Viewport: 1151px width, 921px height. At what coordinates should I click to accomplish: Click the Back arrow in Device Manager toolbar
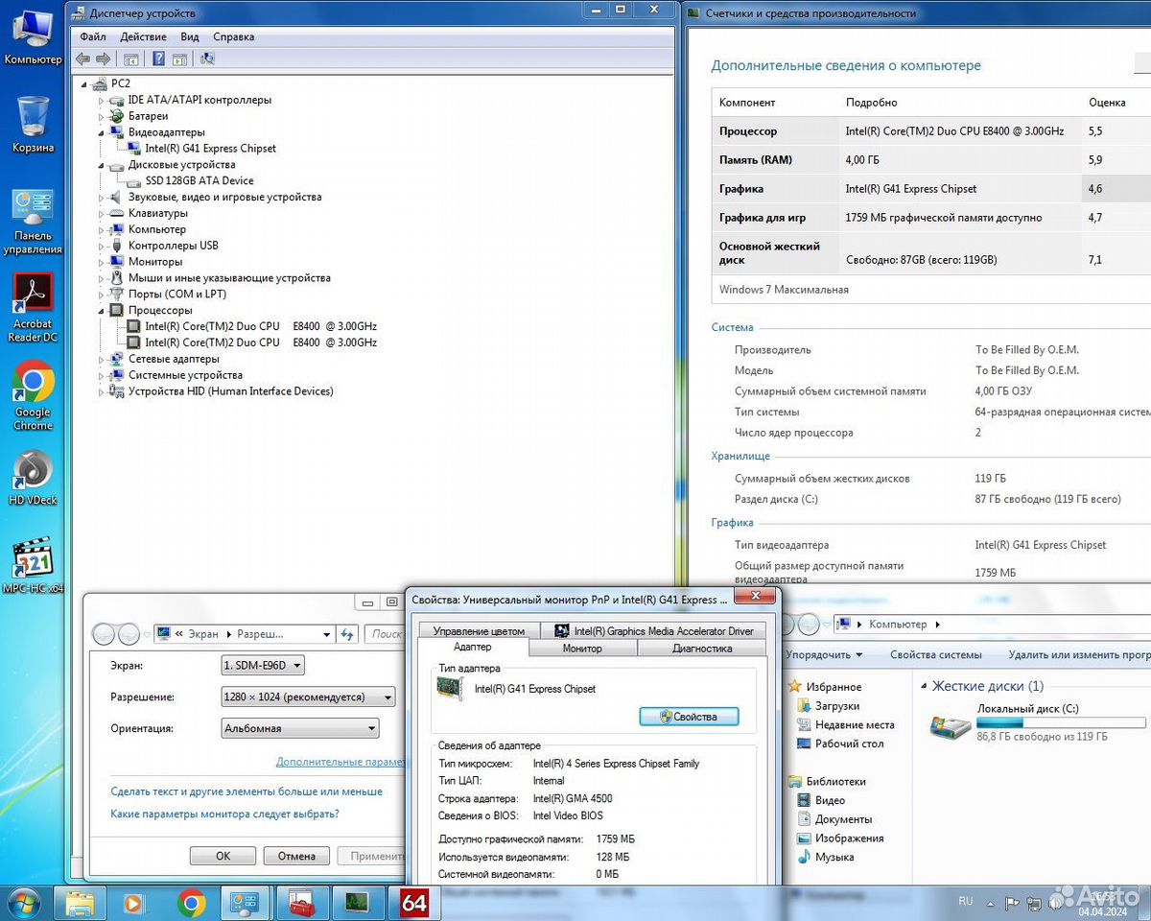click(82, 59)
